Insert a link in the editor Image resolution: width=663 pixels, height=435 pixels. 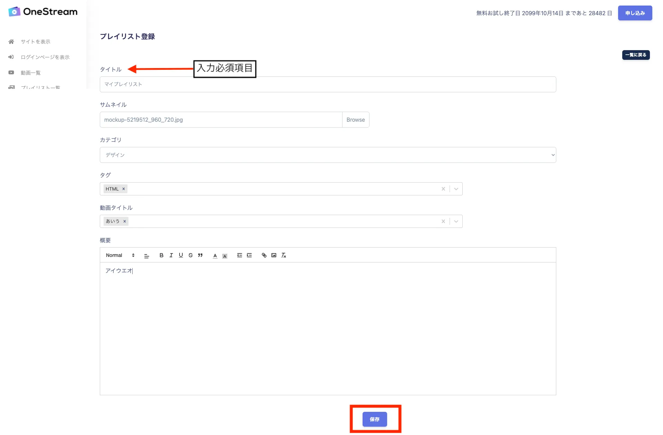coord(264,255)
